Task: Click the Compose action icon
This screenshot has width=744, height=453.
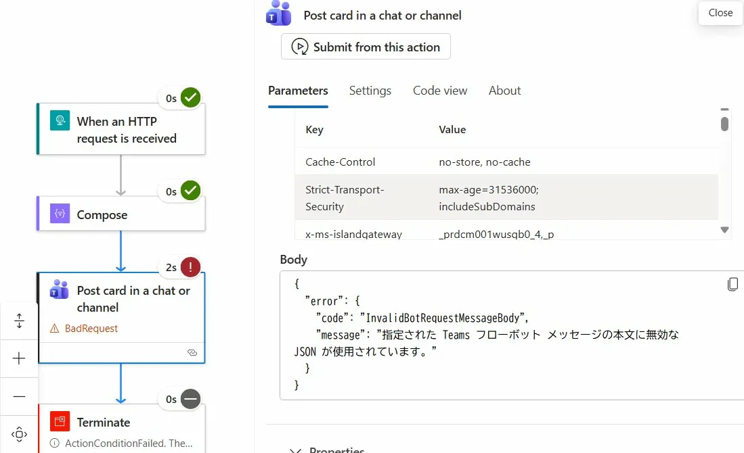Action: [x=60, y=214]
